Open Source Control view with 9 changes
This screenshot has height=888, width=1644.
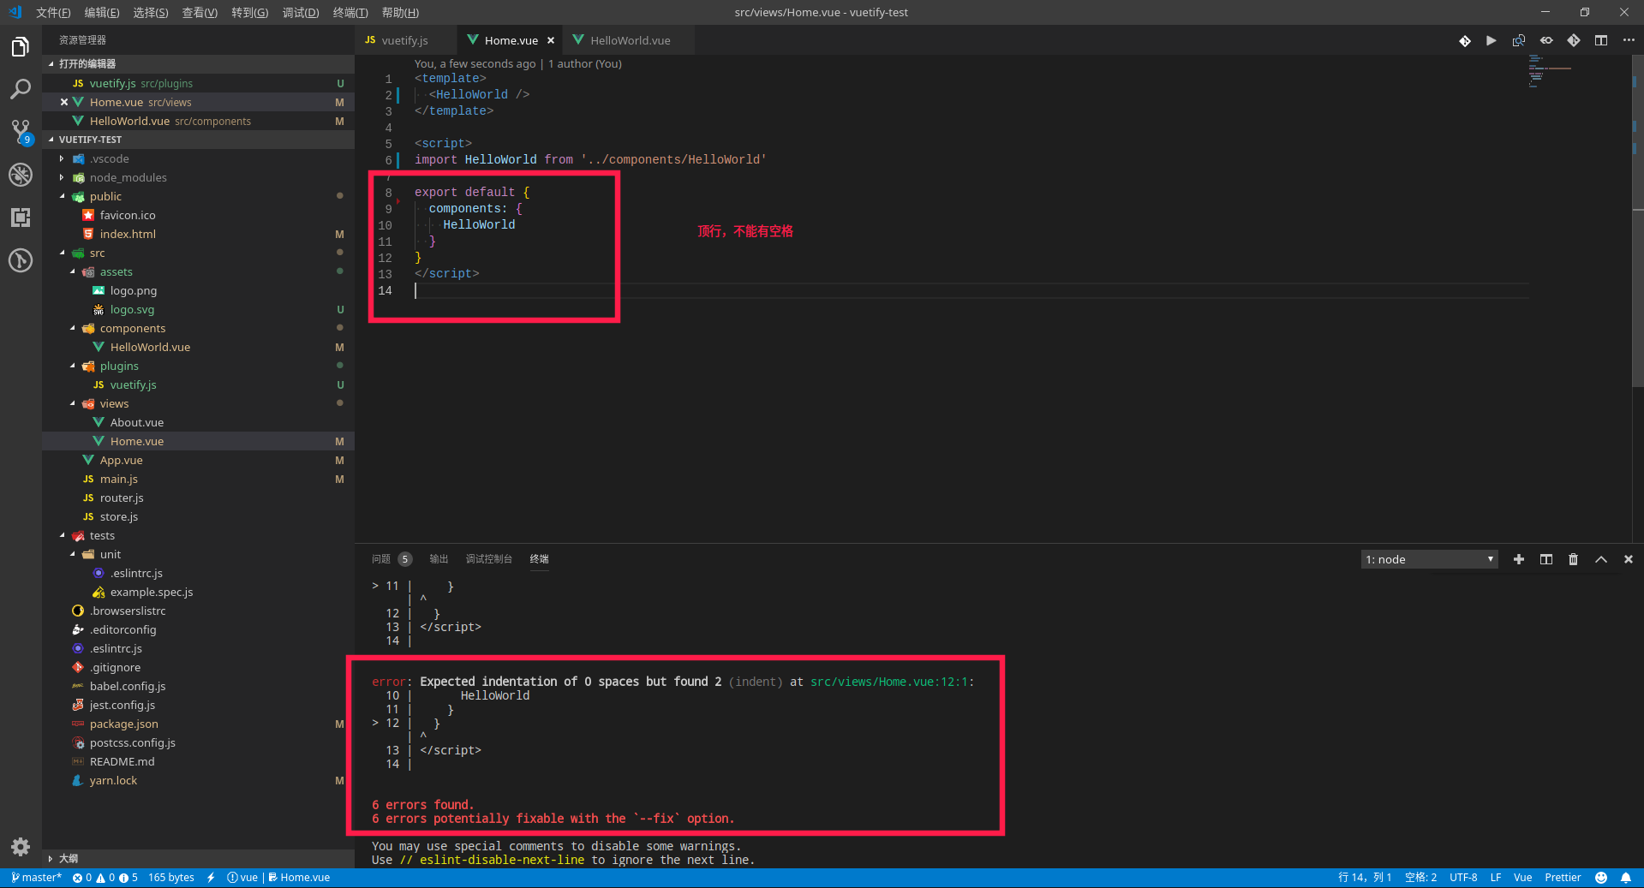click(x=21, y=132)
